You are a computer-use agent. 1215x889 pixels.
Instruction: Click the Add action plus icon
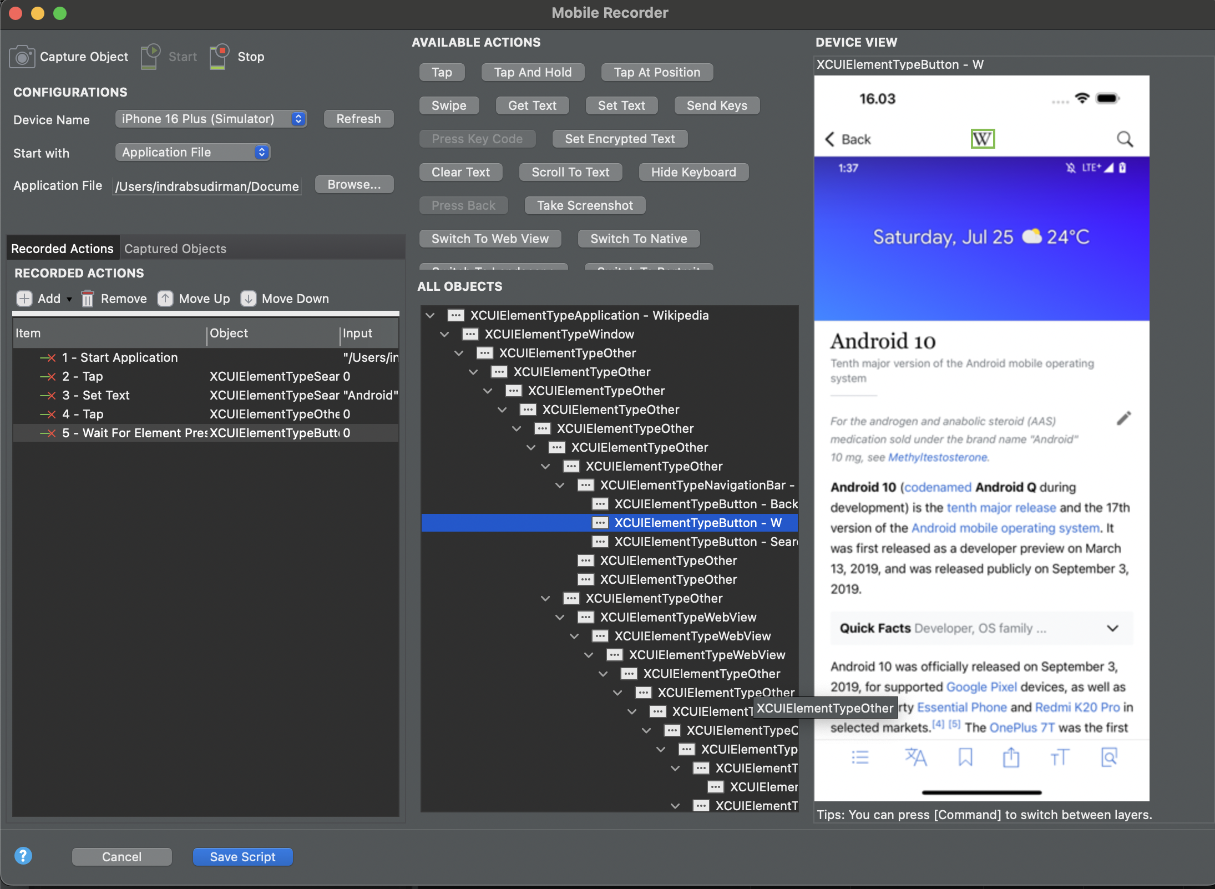[24, 299]
